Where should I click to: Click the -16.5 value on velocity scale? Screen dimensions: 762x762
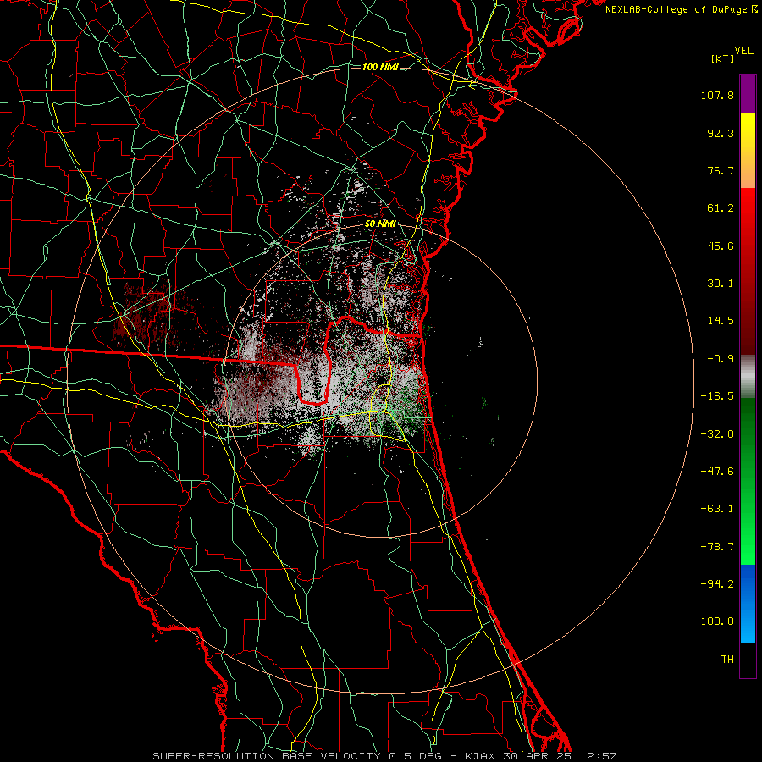717,396
